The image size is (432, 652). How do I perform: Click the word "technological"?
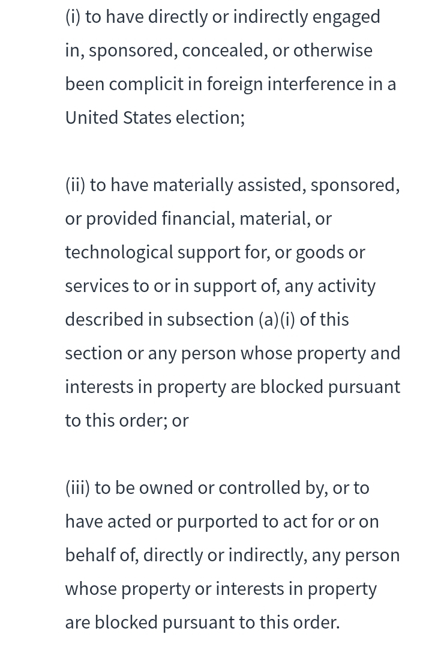pos(119,253)
